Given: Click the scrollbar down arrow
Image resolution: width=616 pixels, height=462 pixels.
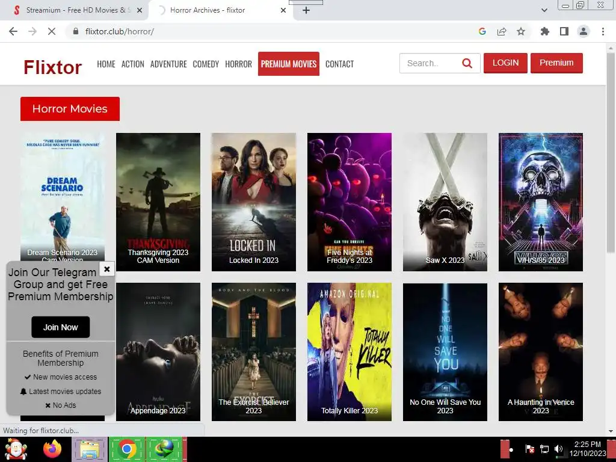Looking at the screenshot, I should pos(611,431).
